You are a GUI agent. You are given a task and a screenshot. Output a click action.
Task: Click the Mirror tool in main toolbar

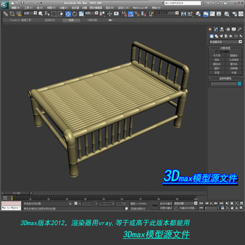(x=184, y=14)
